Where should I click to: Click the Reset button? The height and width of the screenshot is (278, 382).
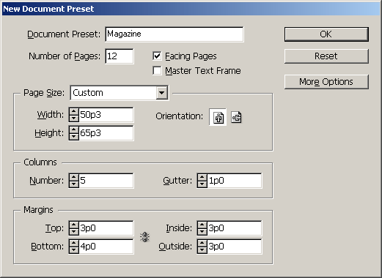(x=326, y=56)
